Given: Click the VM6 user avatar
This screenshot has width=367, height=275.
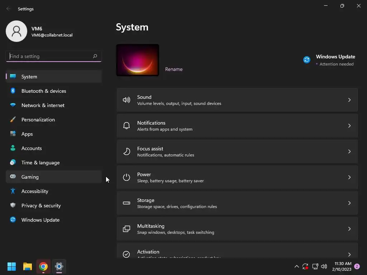Looking at the screenshot, I should 16,31.
